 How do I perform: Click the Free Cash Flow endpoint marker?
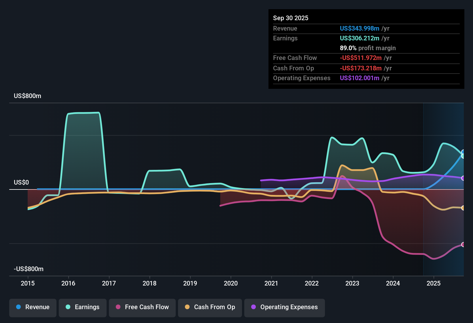(x=463, y=245)
